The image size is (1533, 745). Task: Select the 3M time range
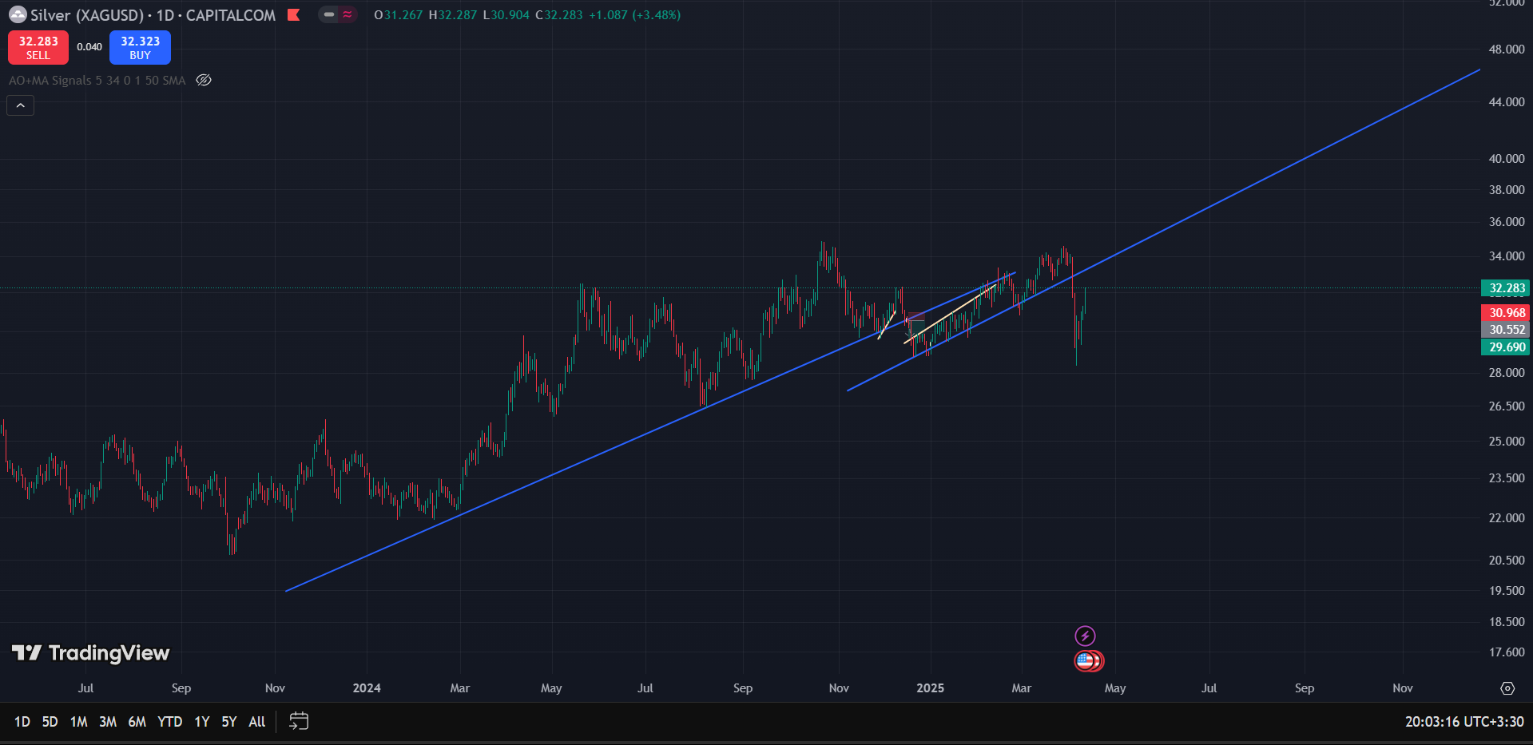point(108,722)
